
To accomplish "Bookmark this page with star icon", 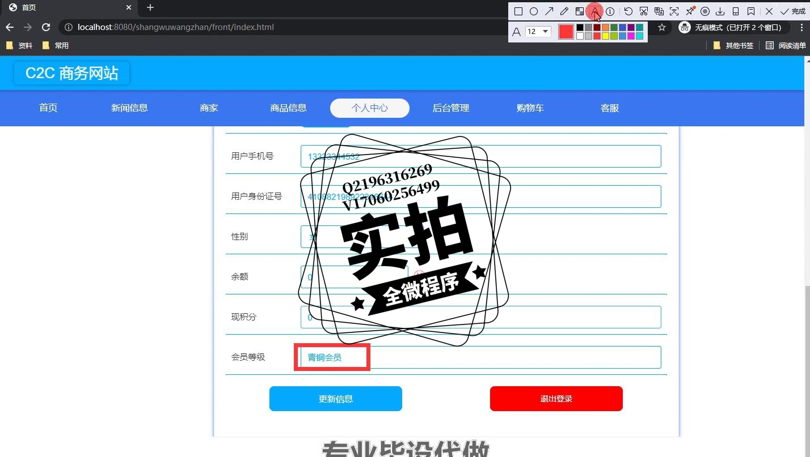I will [661, 27].
